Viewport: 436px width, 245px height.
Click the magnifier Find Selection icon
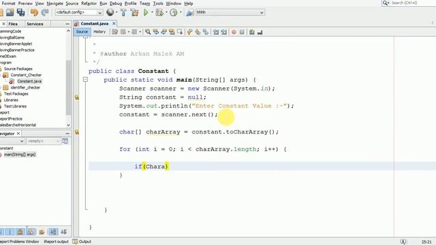click(148, 32)
